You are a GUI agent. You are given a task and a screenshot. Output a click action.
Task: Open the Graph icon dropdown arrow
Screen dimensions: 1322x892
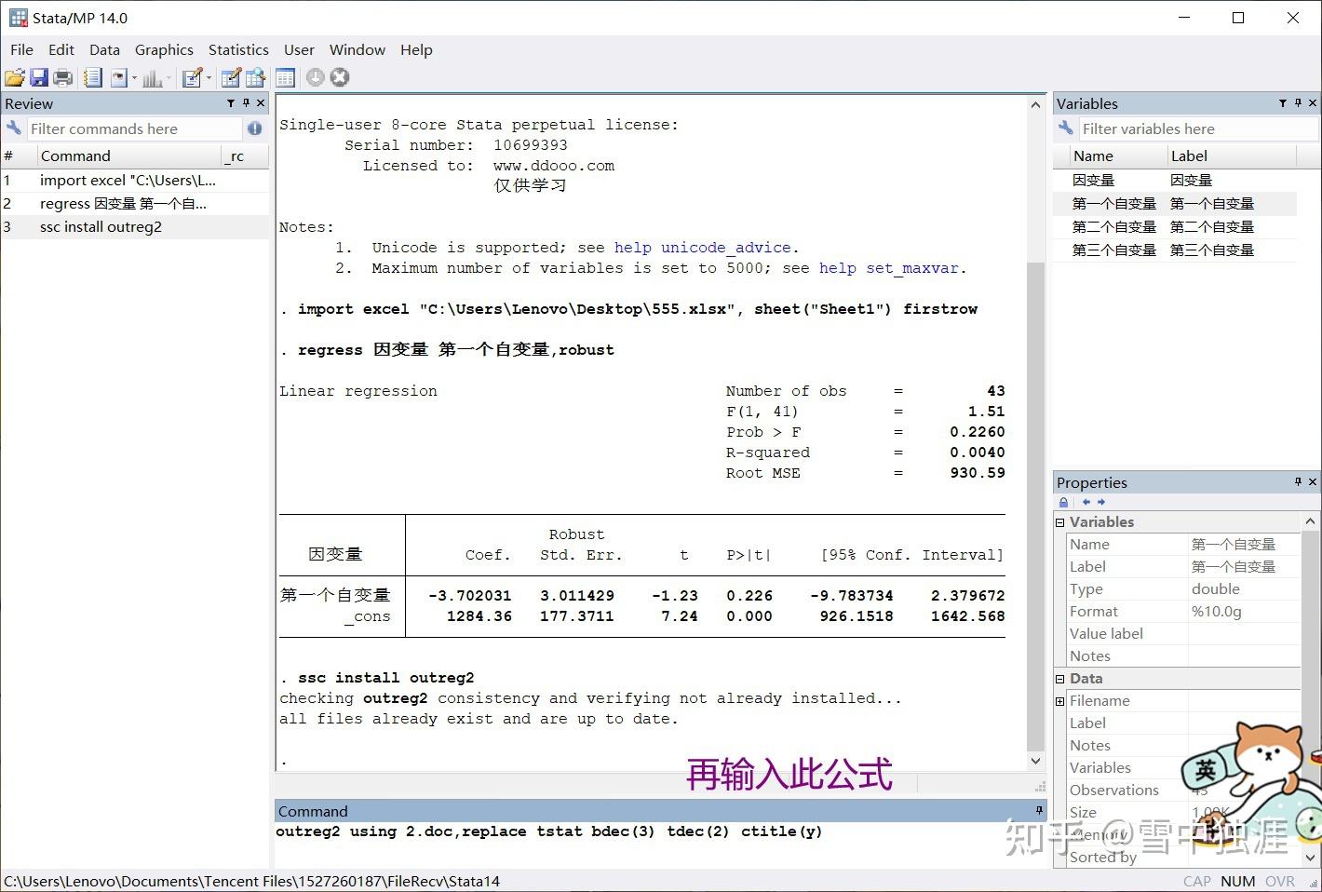tap(168, 77)
